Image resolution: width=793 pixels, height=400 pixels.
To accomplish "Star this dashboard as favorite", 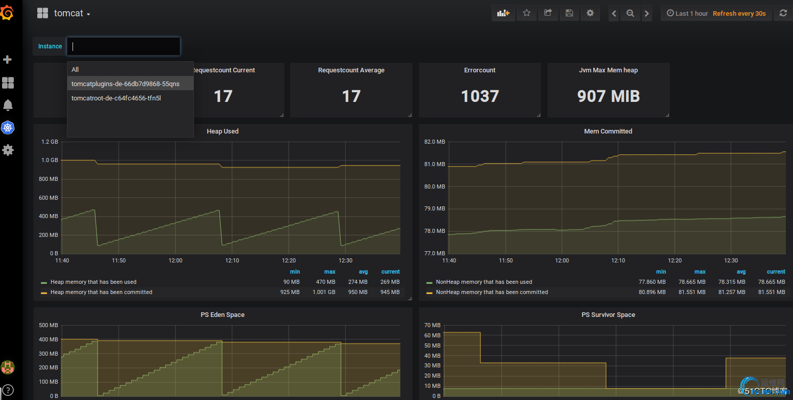I will tap(526, 13).
